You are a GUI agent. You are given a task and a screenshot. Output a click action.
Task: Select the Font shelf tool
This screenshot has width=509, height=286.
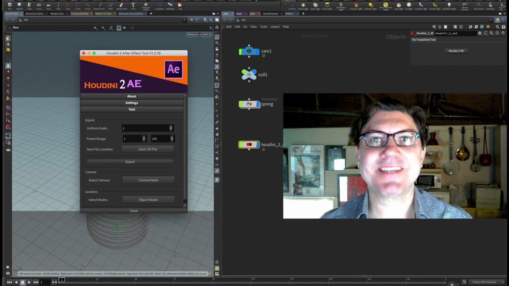[x=133, y=6]
